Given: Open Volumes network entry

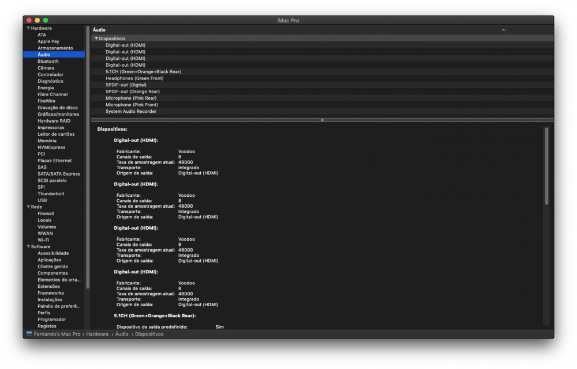Looking at the screenshot, I should [47, 227].
